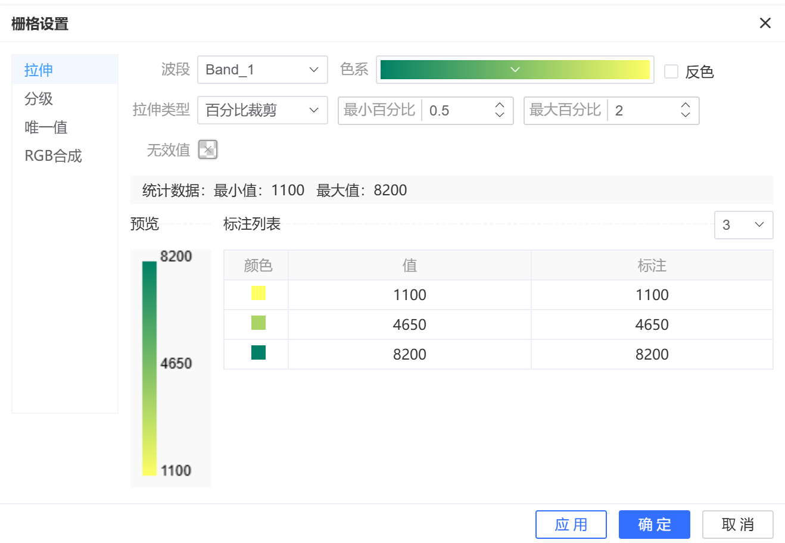Image resolution: width=785 pixels, height=543 pixels.
Task: Click the 应用 button
Action: pos(571,525)
